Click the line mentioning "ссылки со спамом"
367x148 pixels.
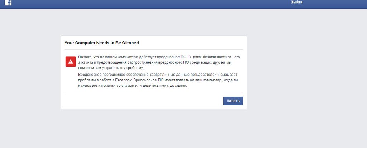pyautogui.click(x=133, y=86)
